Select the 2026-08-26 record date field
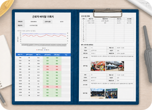This screenshot has height=110, width=152. pyautogui.click(x=34, y=22)
